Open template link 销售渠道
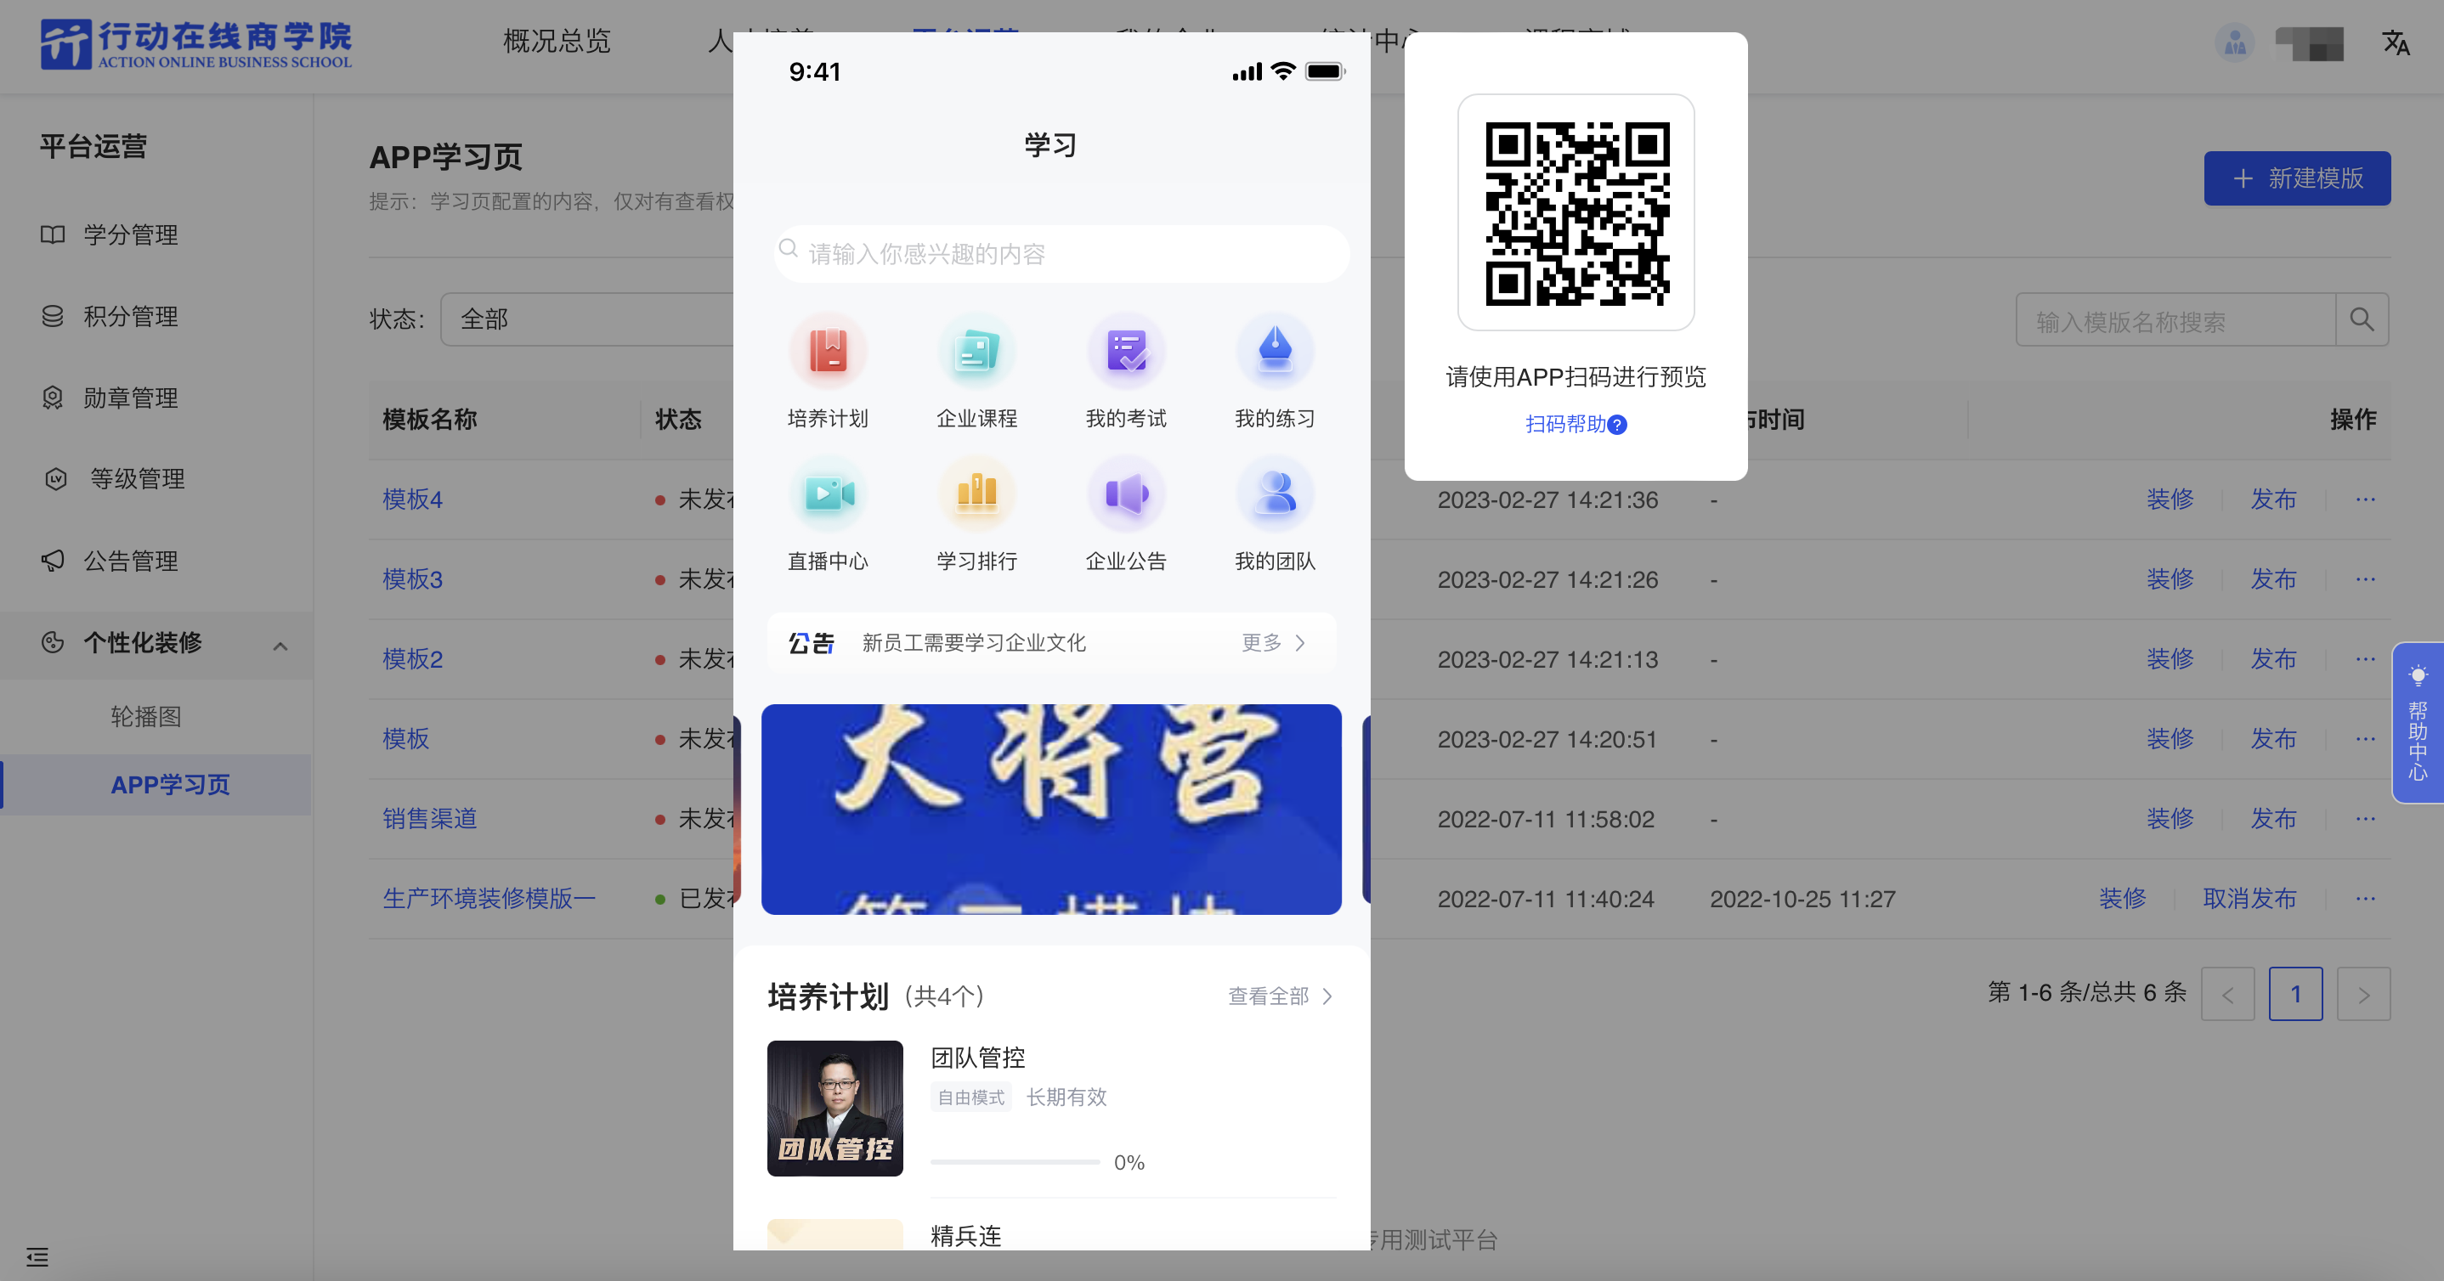Screen dimensions: 2444x1281 point(430,818)
